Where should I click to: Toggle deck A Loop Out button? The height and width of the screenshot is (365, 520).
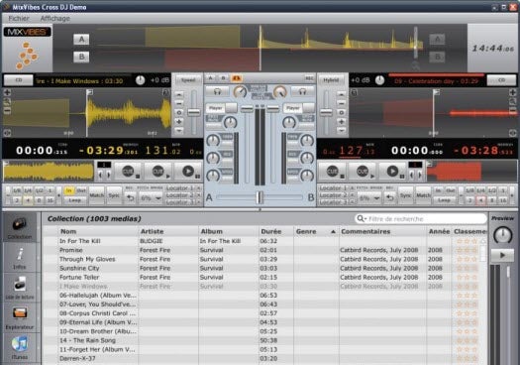[x=81, y=190]
